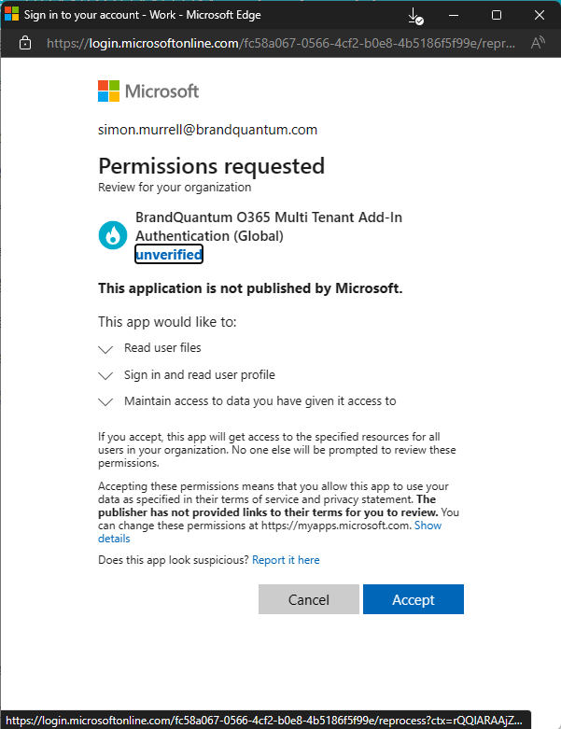Screen dimensions: 561x729
Task: Accept the requested permissions
Action: 414,599
